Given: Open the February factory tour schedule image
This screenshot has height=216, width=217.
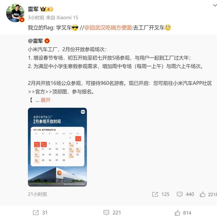Looking at the screenshot, I should tap(58, 147).
